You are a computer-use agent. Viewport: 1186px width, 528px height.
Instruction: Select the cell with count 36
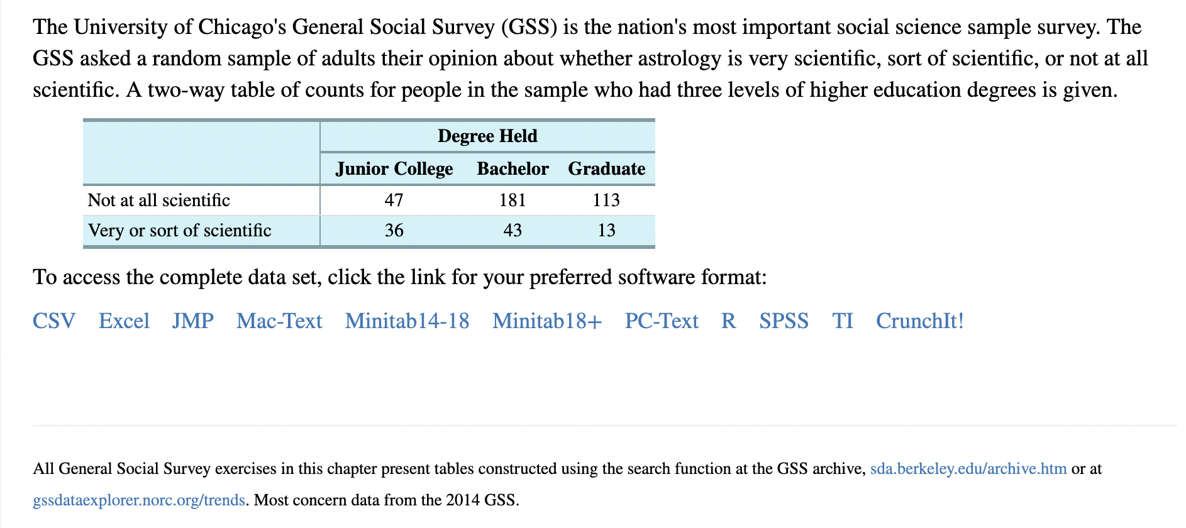click(394, 230)
